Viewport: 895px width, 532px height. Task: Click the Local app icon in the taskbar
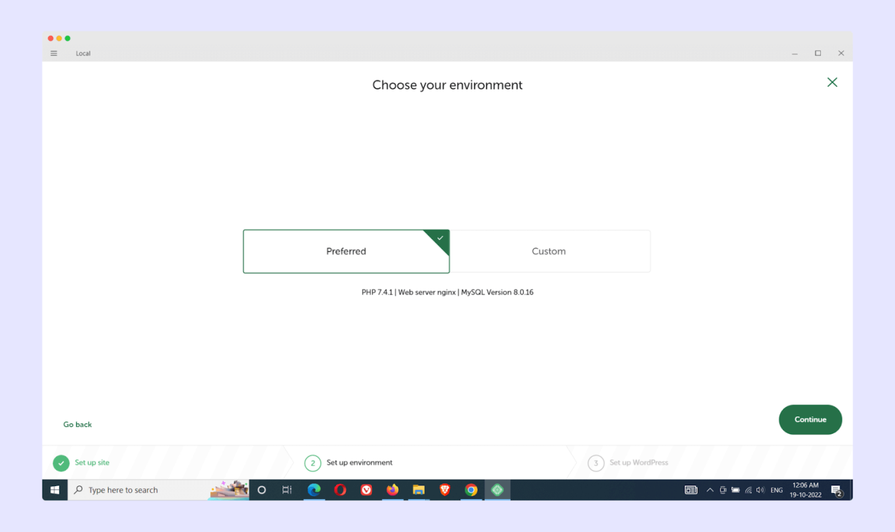point(497,490)
